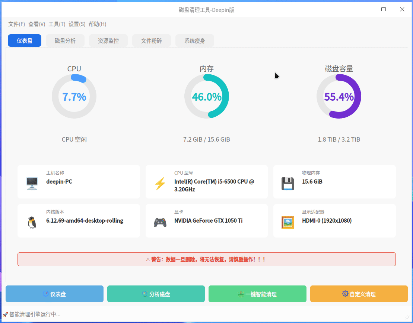
Task: Click the '内核版本' card label
Action: [55, 212]
